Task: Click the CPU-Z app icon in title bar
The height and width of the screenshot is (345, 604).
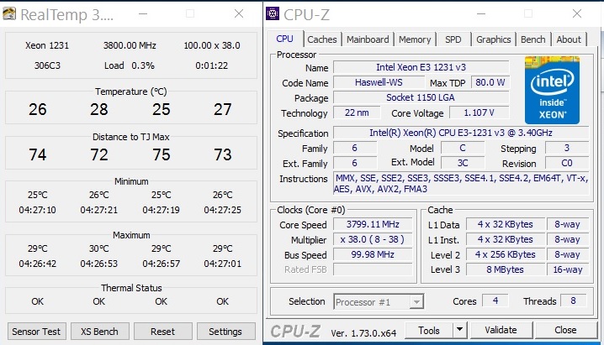Action: [273, 13]
